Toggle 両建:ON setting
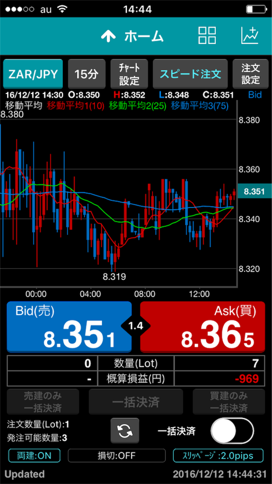This screenshot has height=484, width=272. tap(34, 455)
